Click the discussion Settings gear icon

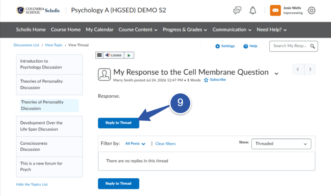tap(218, 46)
